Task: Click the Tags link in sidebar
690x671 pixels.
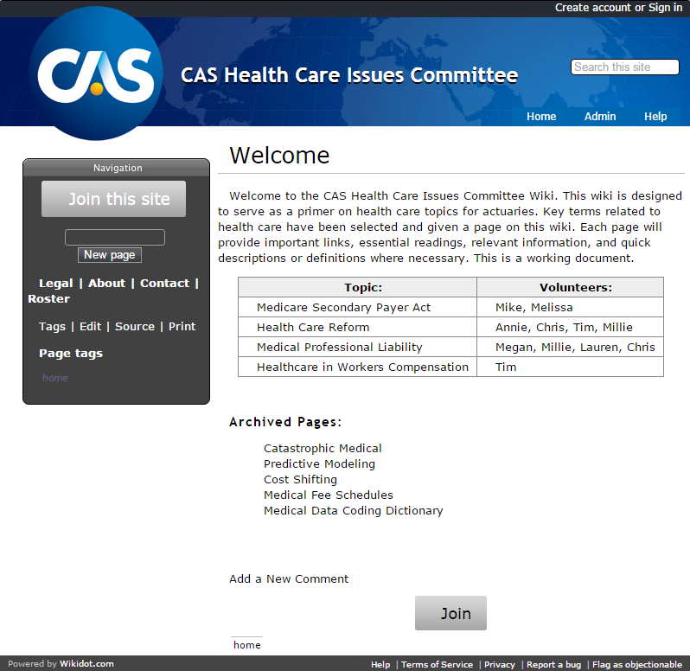Action: [52, 327]
